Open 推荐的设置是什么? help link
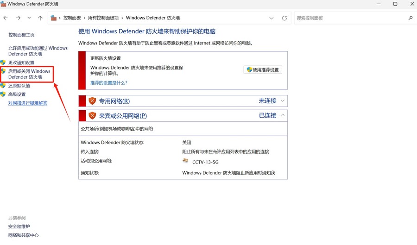The image size is (417, 245). (109, 83)
